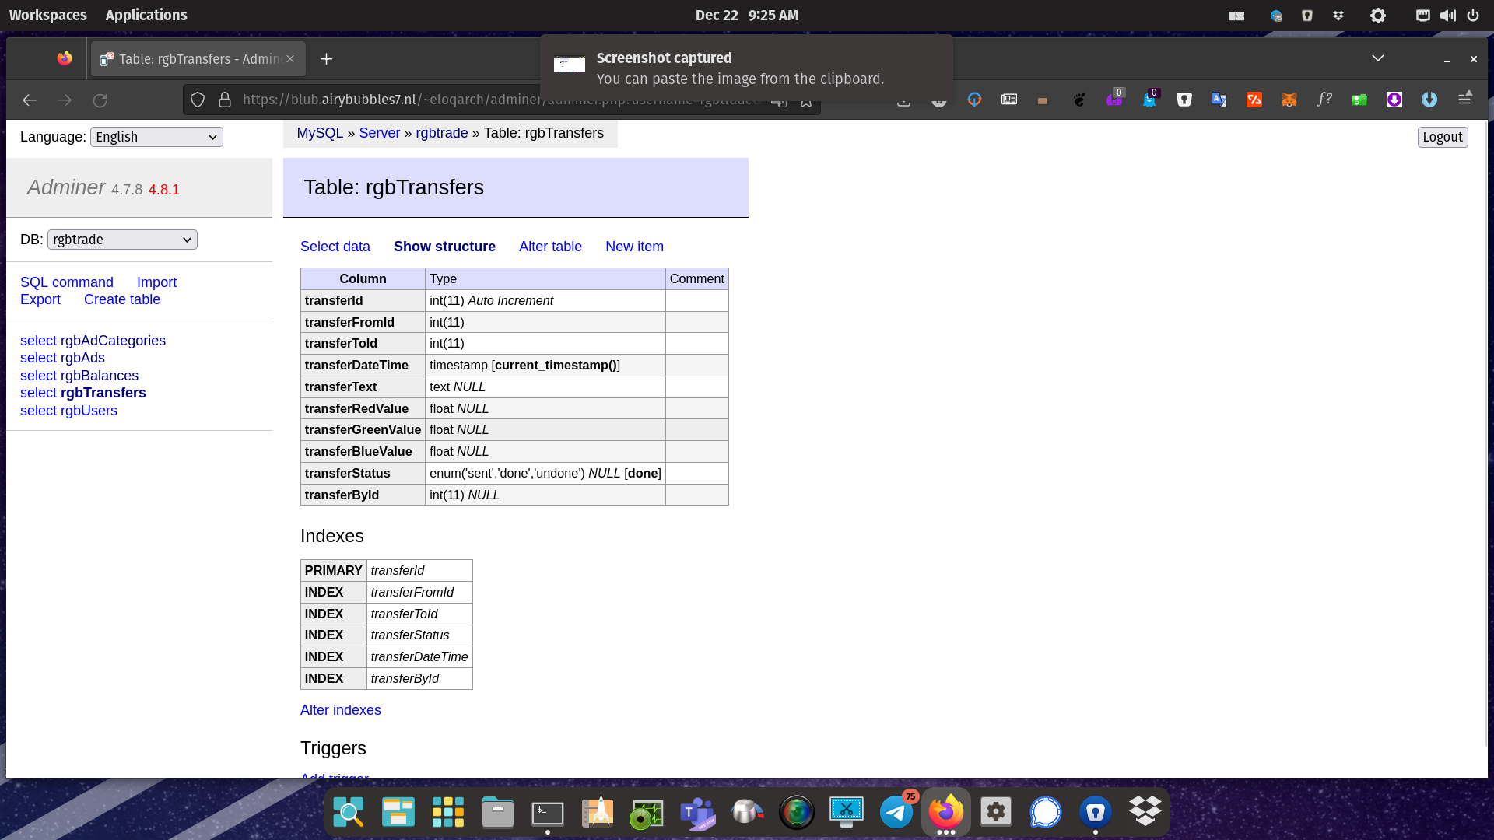Click the blue circular download arrow extension
This screenshot has height=840, width=1494.
(x=1429, y=100)
